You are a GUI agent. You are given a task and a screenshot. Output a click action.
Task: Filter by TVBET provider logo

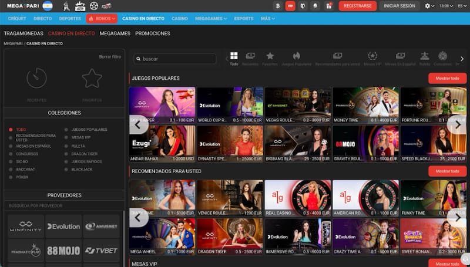pyautogui.click(x=101, y=251)
